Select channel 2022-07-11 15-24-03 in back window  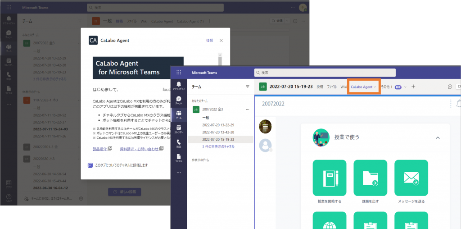[50, 129]
